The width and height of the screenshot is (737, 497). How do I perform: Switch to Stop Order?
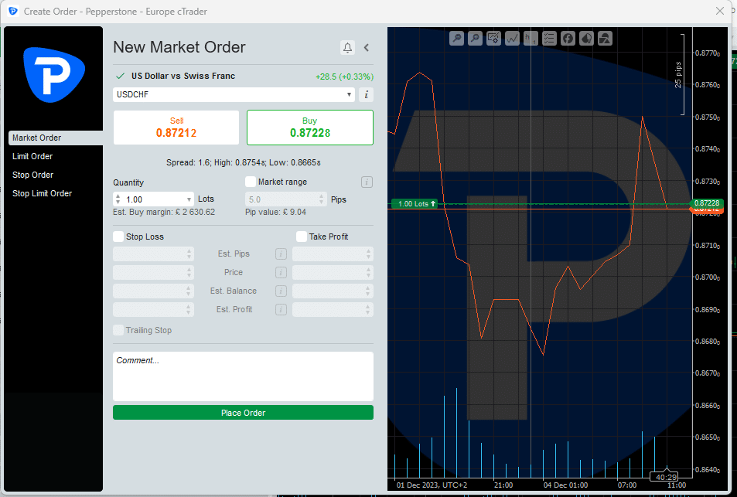(33, 175)
